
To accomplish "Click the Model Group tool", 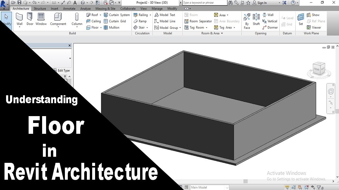I will tap(166, 27).
